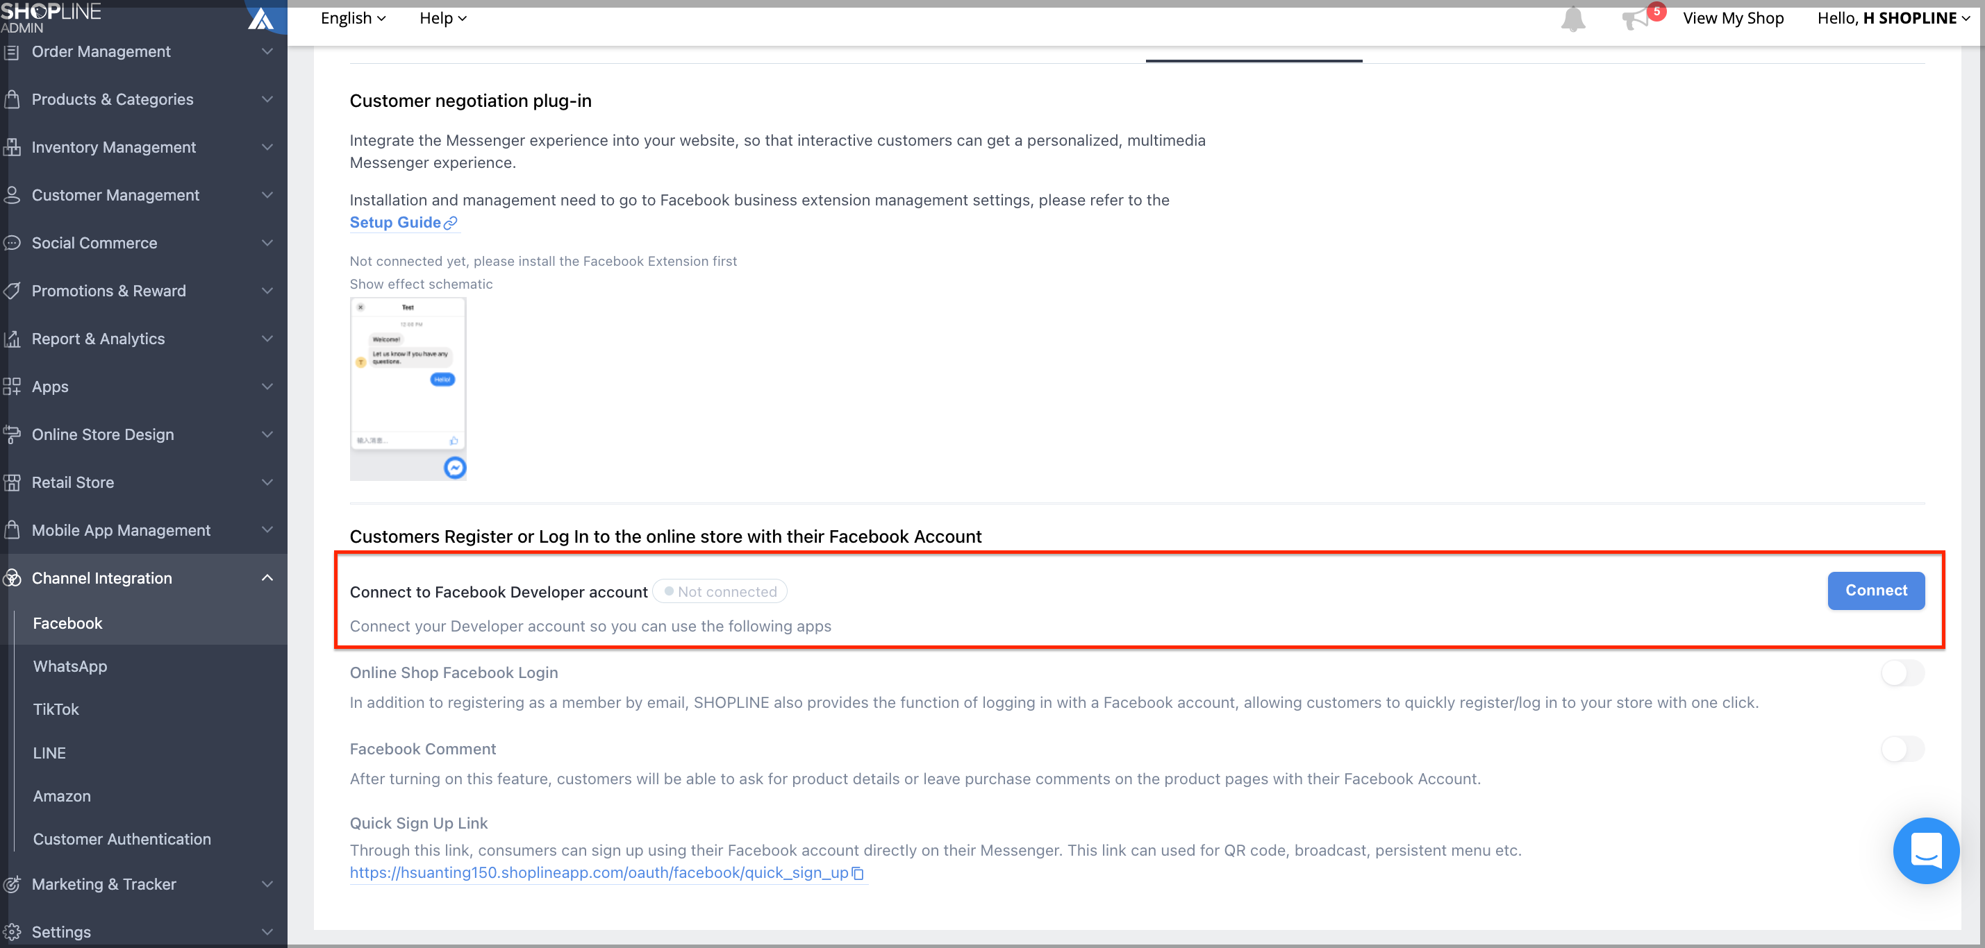Viewport: 1985px width, 948px height.
Task: Expand Social Commerce chevron
Action: (267, 243)
